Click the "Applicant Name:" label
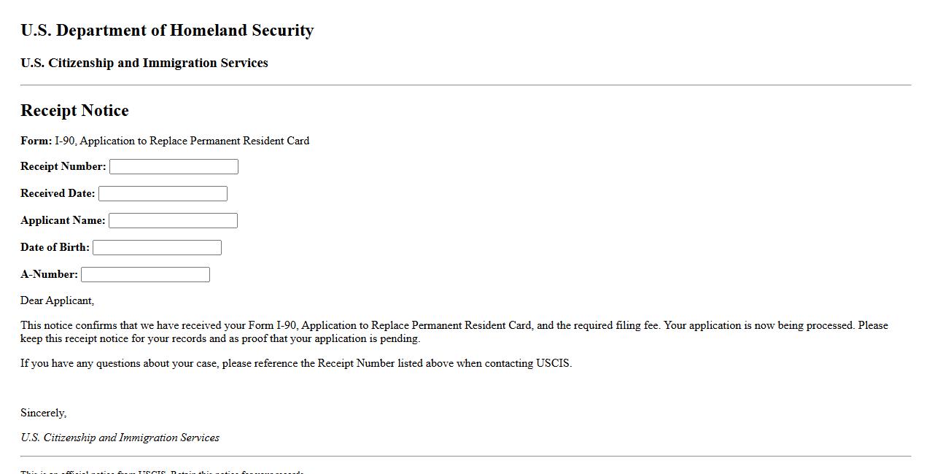This screenshot has height=474, width=932. pos(63,220)
